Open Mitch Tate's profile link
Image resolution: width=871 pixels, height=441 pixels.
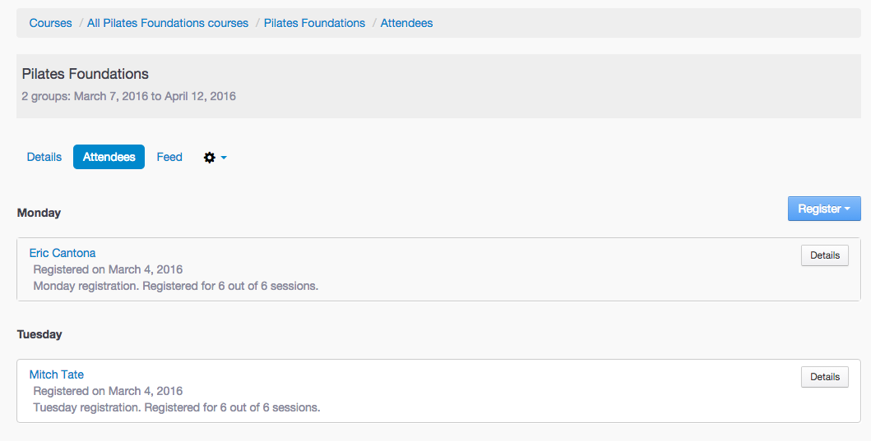click(57, 374)
